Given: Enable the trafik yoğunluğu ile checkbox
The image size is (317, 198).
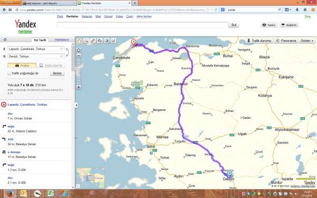Looking at the screenshot, I should click(x=9, y=73).
